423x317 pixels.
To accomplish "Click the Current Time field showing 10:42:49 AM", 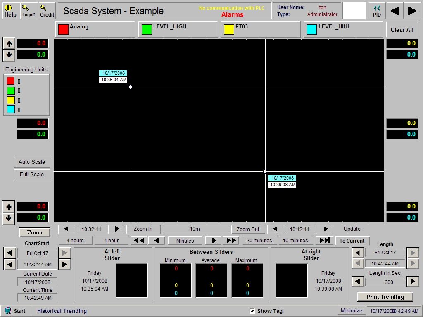I will point(37,297).
